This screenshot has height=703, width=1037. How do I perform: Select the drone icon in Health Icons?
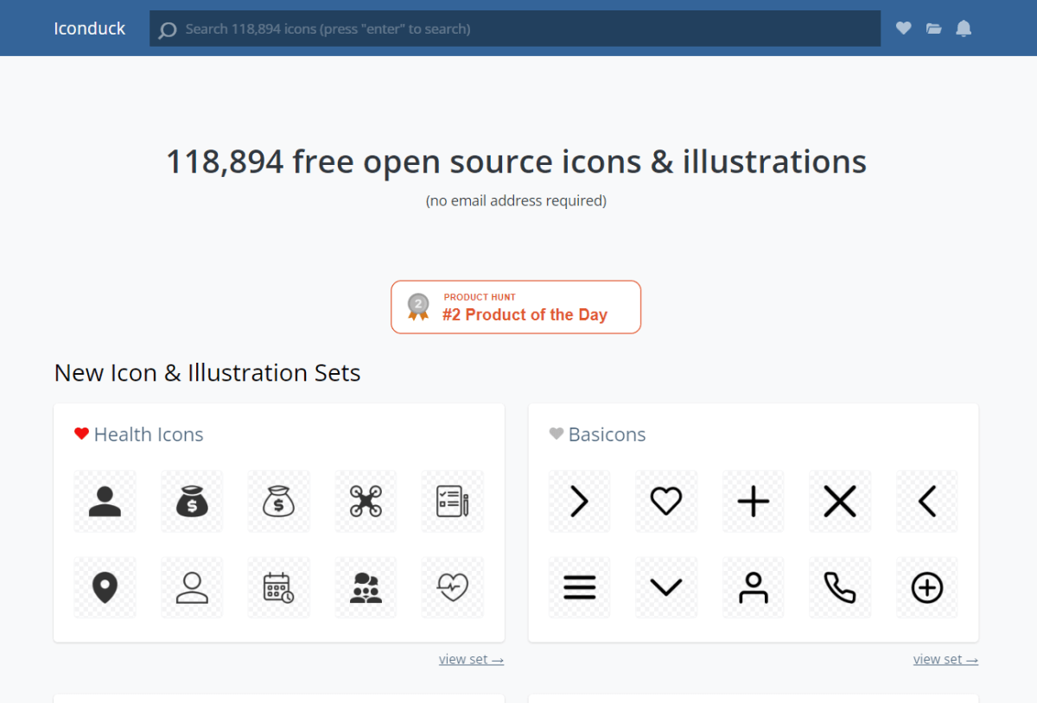point(366,501)
